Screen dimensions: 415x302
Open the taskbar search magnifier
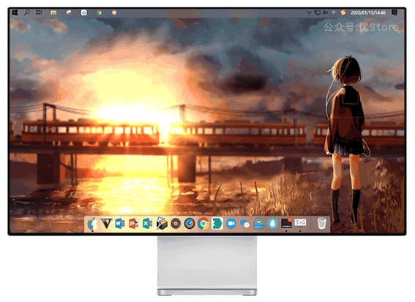pos(27,12)
